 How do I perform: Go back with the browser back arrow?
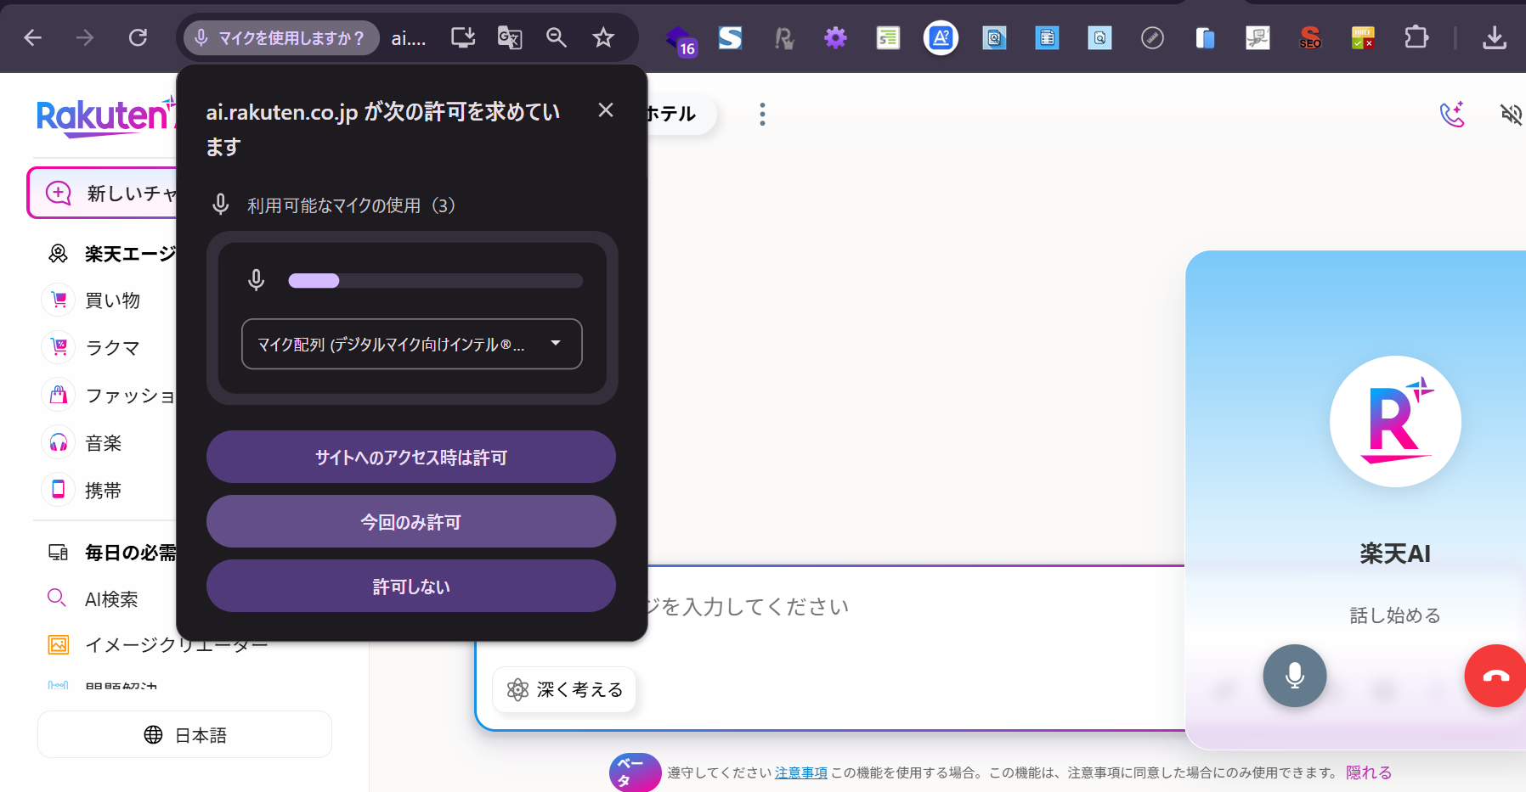pos(33,37)
